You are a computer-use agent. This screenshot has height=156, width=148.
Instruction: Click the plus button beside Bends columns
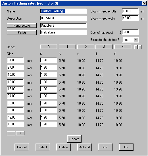(x=140, y=47)
